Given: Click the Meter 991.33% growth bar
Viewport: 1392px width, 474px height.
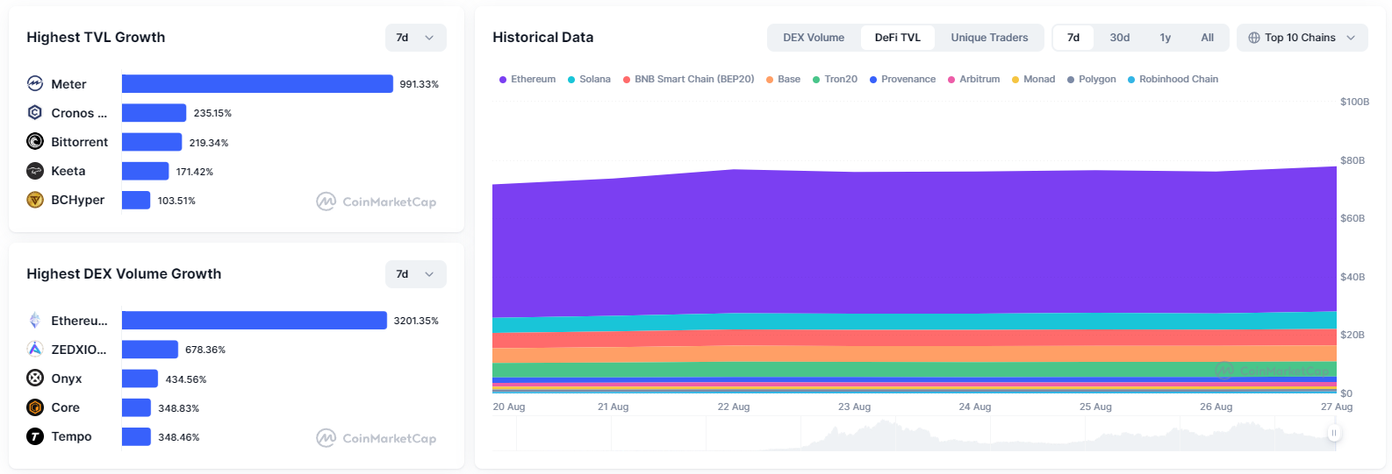Looking at the screenshot, I should [x=257, y=83].
